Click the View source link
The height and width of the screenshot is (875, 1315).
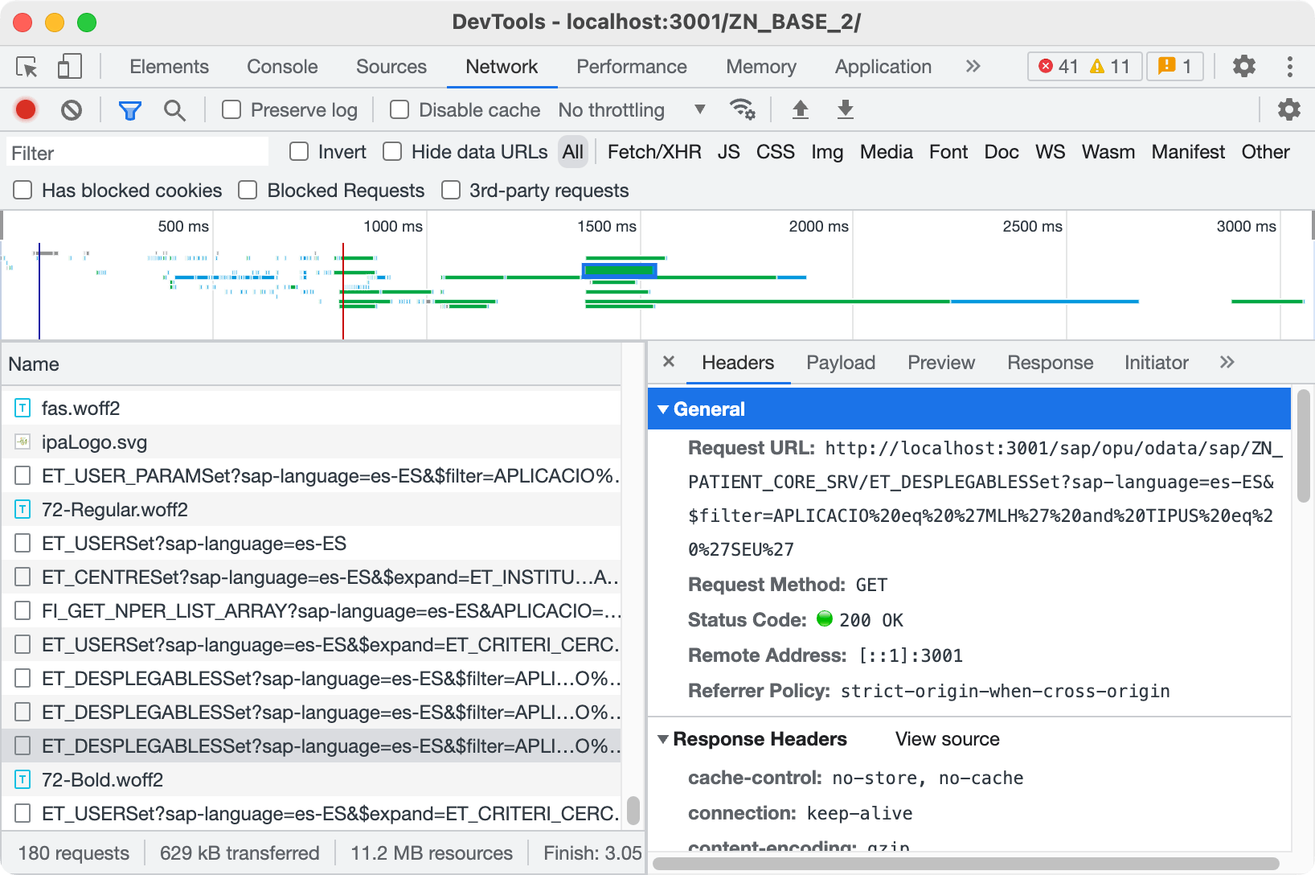pyautogui.click(x=947, y=739)
